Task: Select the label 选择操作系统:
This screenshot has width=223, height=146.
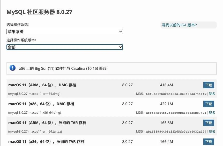Action: [x=18, y=25]
